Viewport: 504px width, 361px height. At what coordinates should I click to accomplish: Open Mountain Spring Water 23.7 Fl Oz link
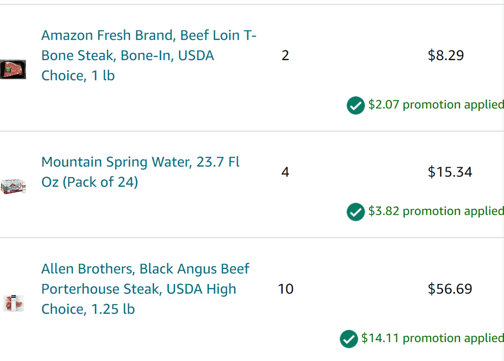coord(140,172)
